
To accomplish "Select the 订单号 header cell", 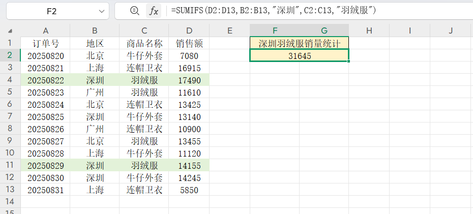I will click(x=46, y=43).
